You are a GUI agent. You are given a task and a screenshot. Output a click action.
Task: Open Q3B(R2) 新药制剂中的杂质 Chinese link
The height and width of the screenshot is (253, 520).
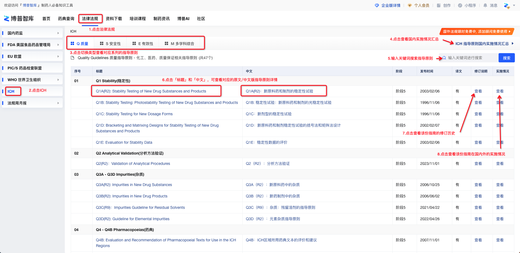(x=273, y=196)
